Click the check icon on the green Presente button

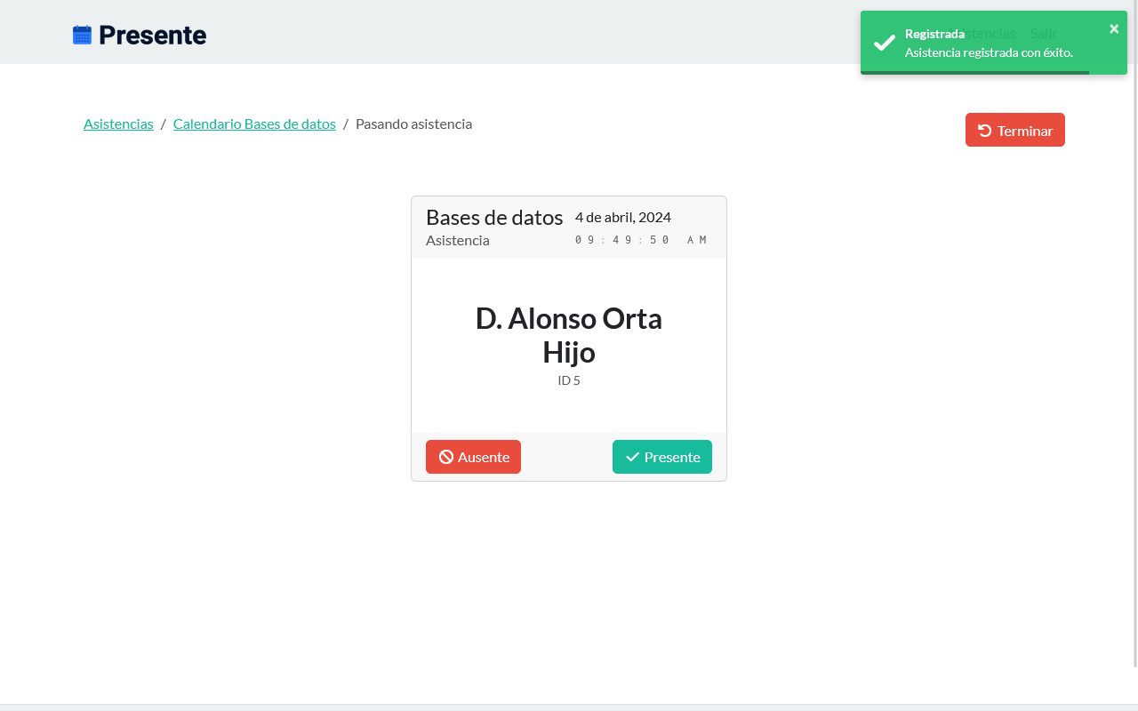[x=632, y=457]
